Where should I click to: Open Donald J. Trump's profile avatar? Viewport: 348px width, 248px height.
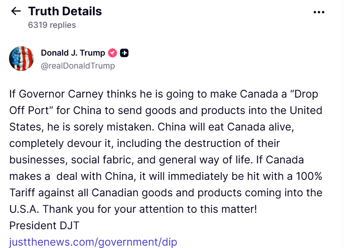coord(21,59)
